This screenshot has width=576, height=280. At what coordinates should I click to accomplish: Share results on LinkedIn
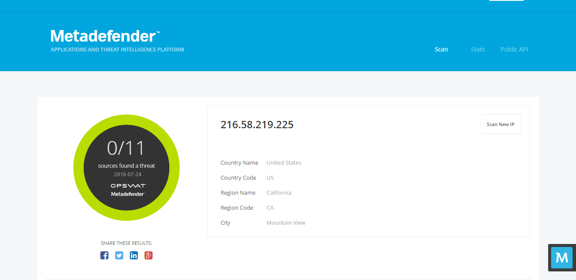(x=134, y=256)
